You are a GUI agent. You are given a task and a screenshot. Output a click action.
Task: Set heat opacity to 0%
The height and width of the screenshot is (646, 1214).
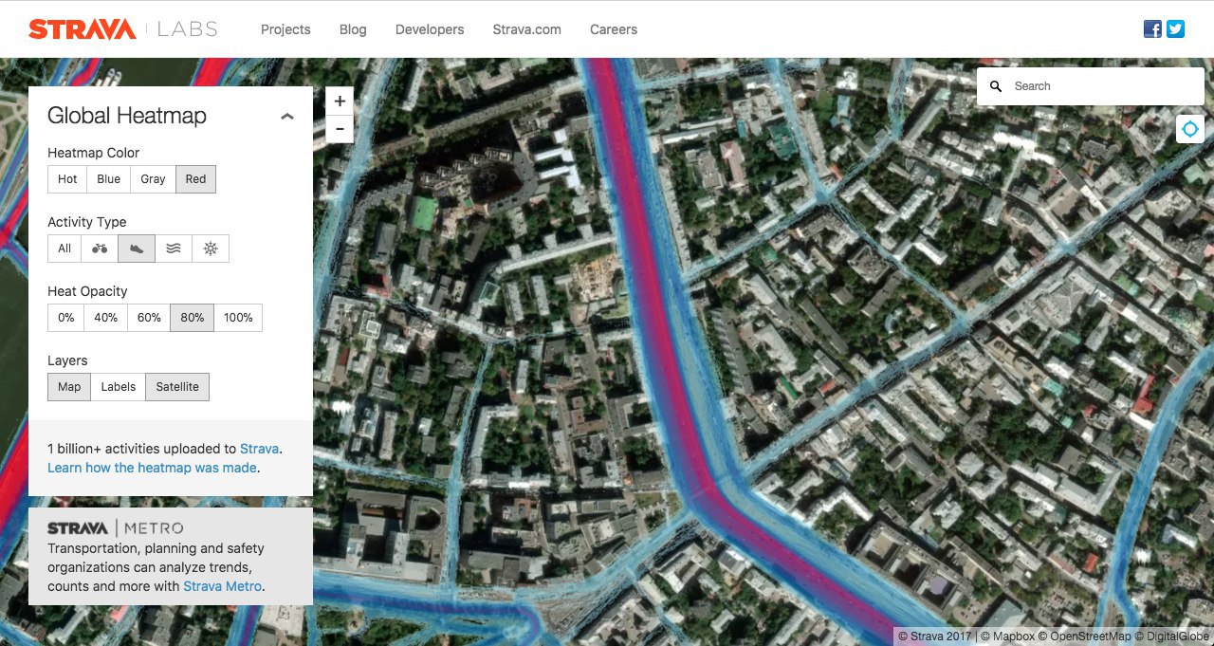(65, 318)
